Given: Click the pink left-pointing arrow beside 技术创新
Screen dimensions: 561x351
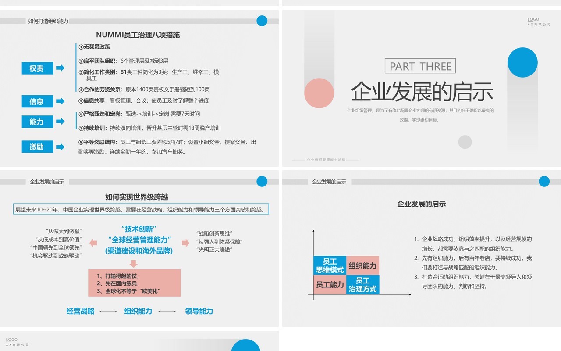Looking at the screenshot, I should pyautogui.click(x=93, y=243).
